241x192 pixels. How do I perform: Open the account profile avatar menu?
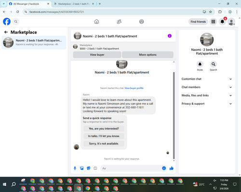[231, 22]
